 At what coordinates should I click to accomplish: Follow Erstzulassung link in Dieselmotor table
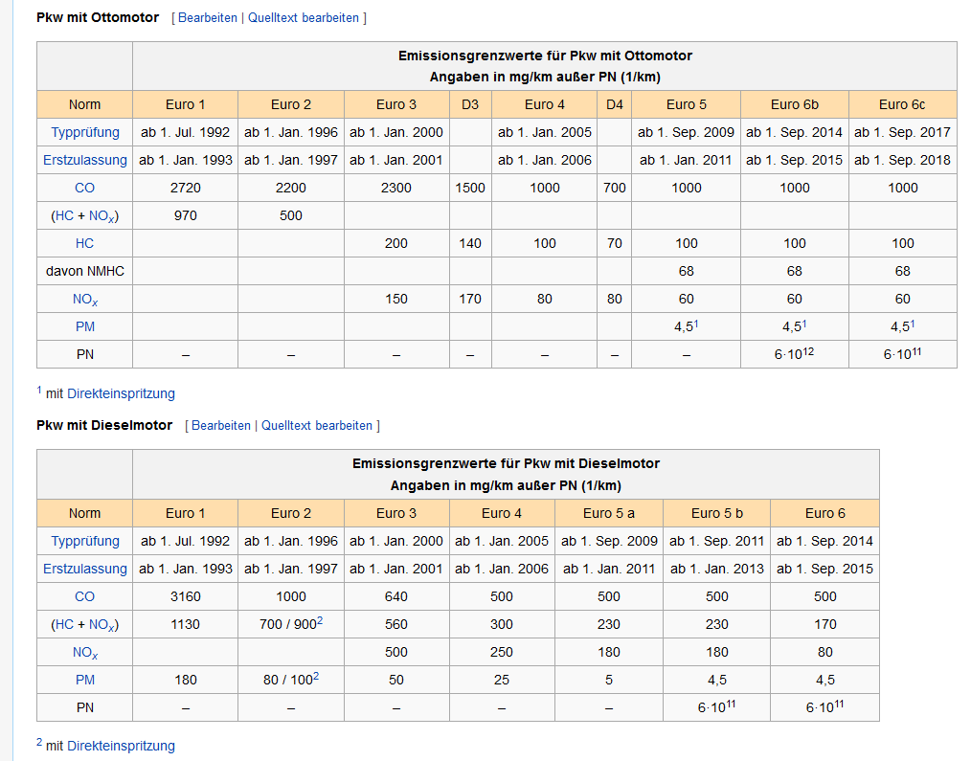(85, 569)
